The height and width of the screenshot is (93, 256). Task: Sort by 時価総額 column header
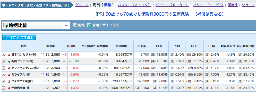click(x=121, y=46)
